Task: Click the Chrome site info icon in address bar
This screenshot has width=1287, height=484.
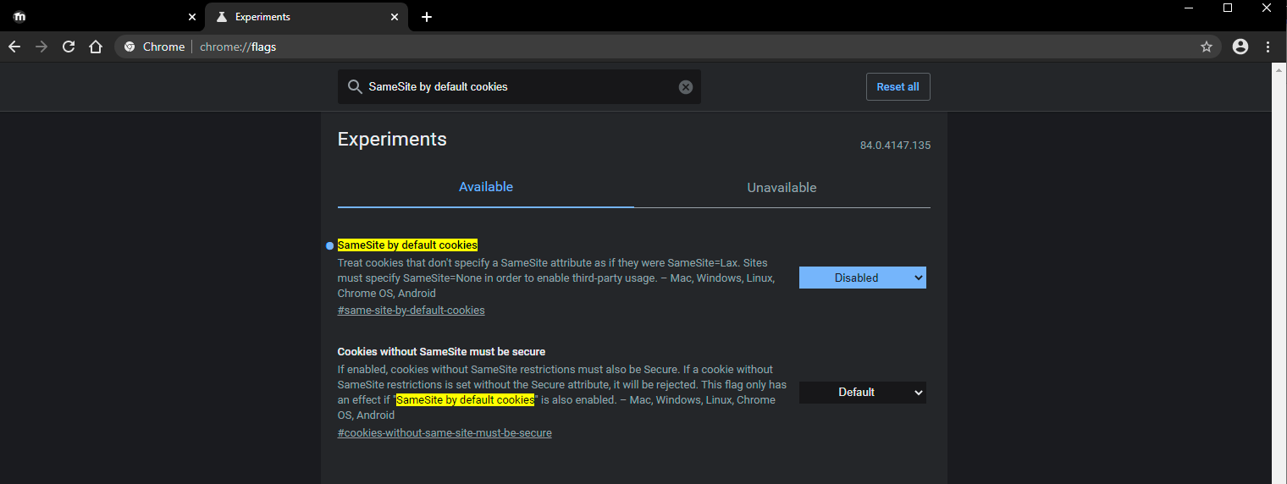Action: (x=130, y=47)
